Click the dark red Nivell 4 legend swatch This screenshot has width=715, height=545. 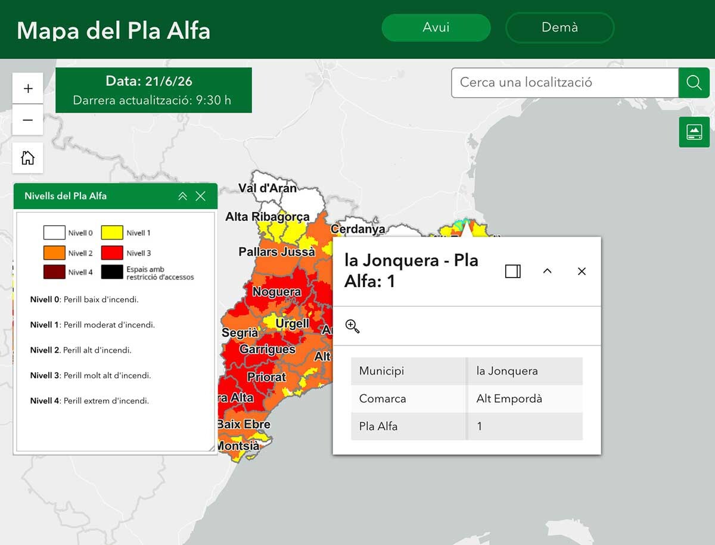point(54,272)
